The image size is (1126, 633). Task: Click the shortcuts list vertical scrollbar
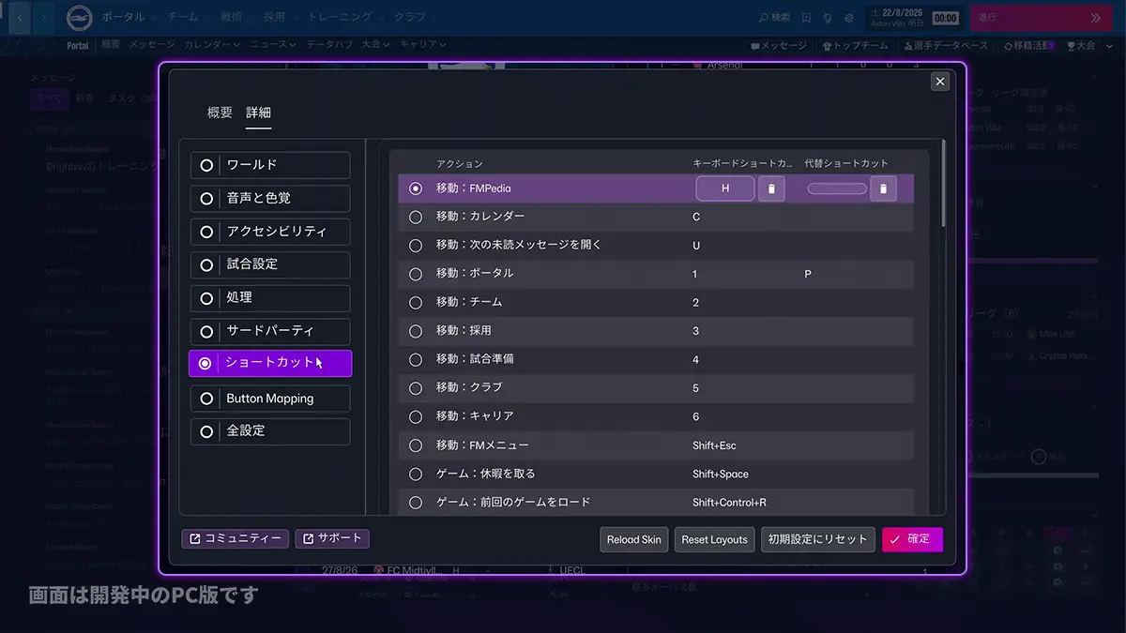click(x=942, y=183)
